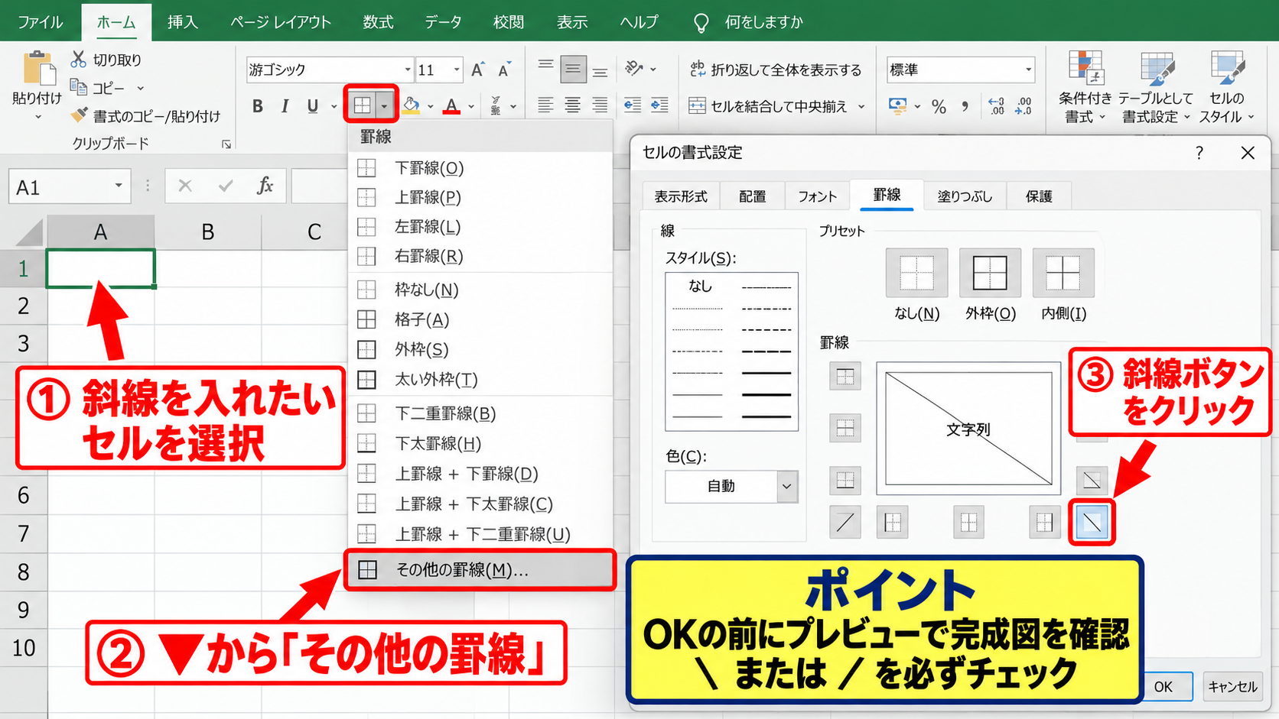Switch to the ページ レイアウト tab
Image resolution: width=1279 pixels, height=719 pixels.
click(x=281, y=22)
